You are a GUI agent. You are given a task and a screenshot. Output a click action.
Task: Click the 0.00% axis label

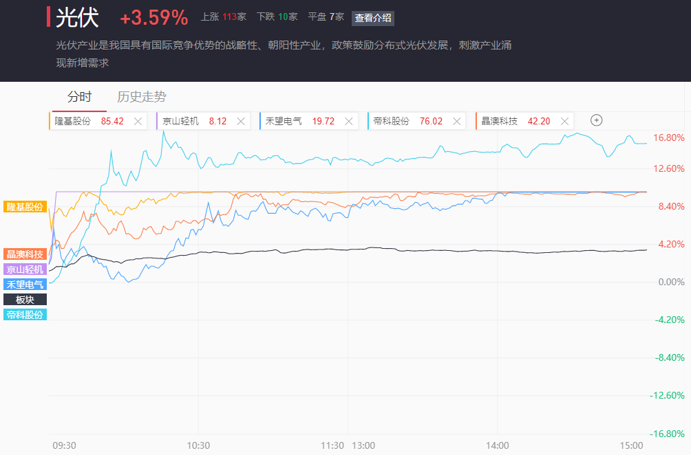pyautogui.click(x=671, y=282)
